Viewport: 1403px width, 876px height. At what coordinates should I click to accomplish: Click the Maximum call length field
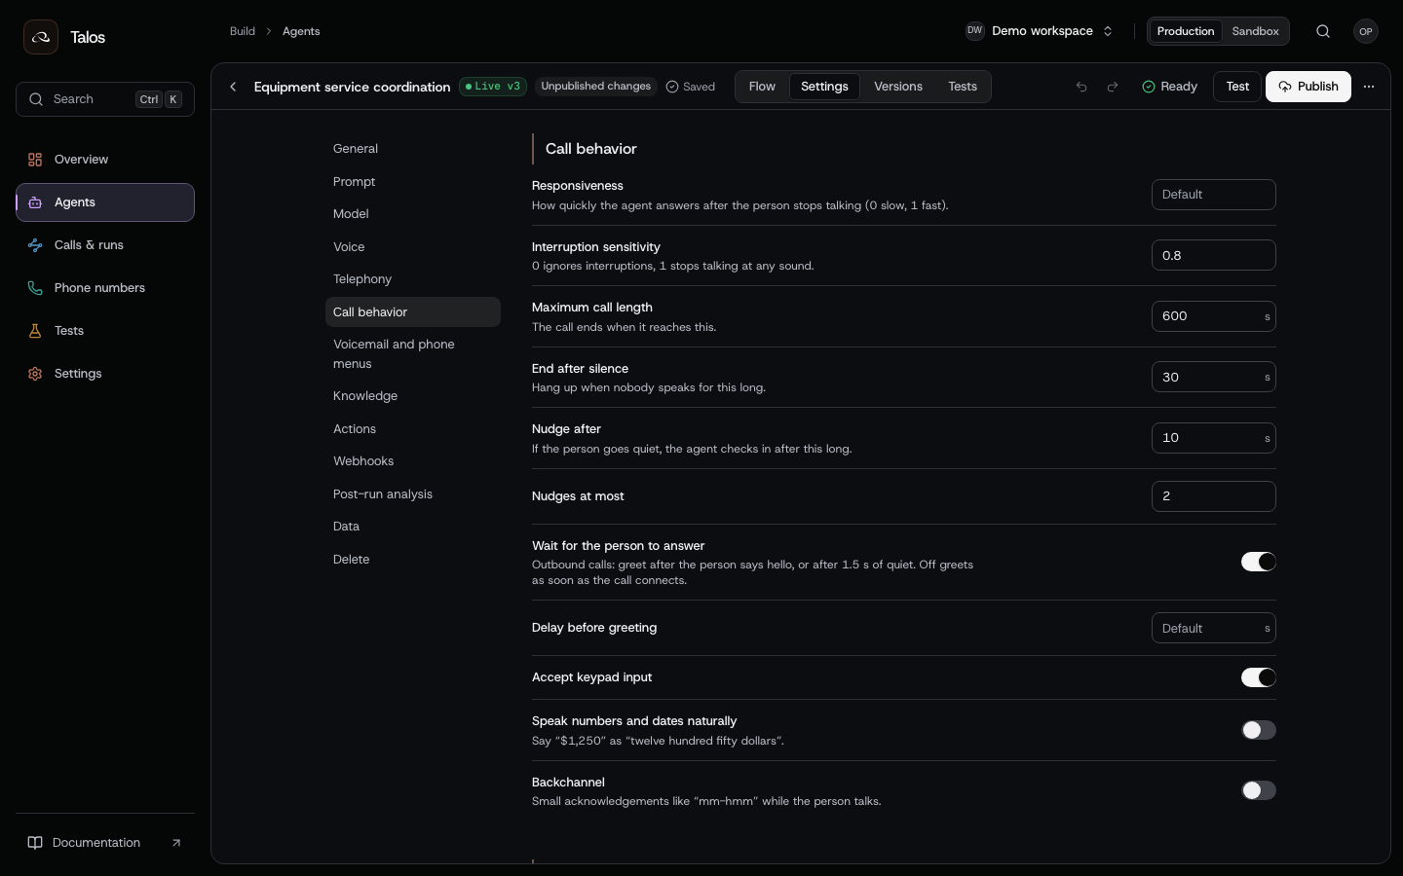click(x=1213, y=316)
